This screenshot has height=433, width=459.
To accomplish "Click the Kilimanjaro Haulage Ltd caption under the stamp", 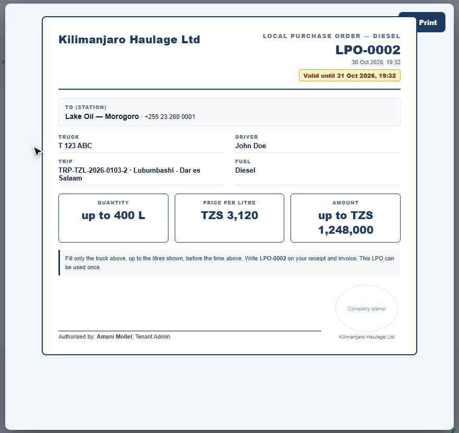I will pos(367,337).
